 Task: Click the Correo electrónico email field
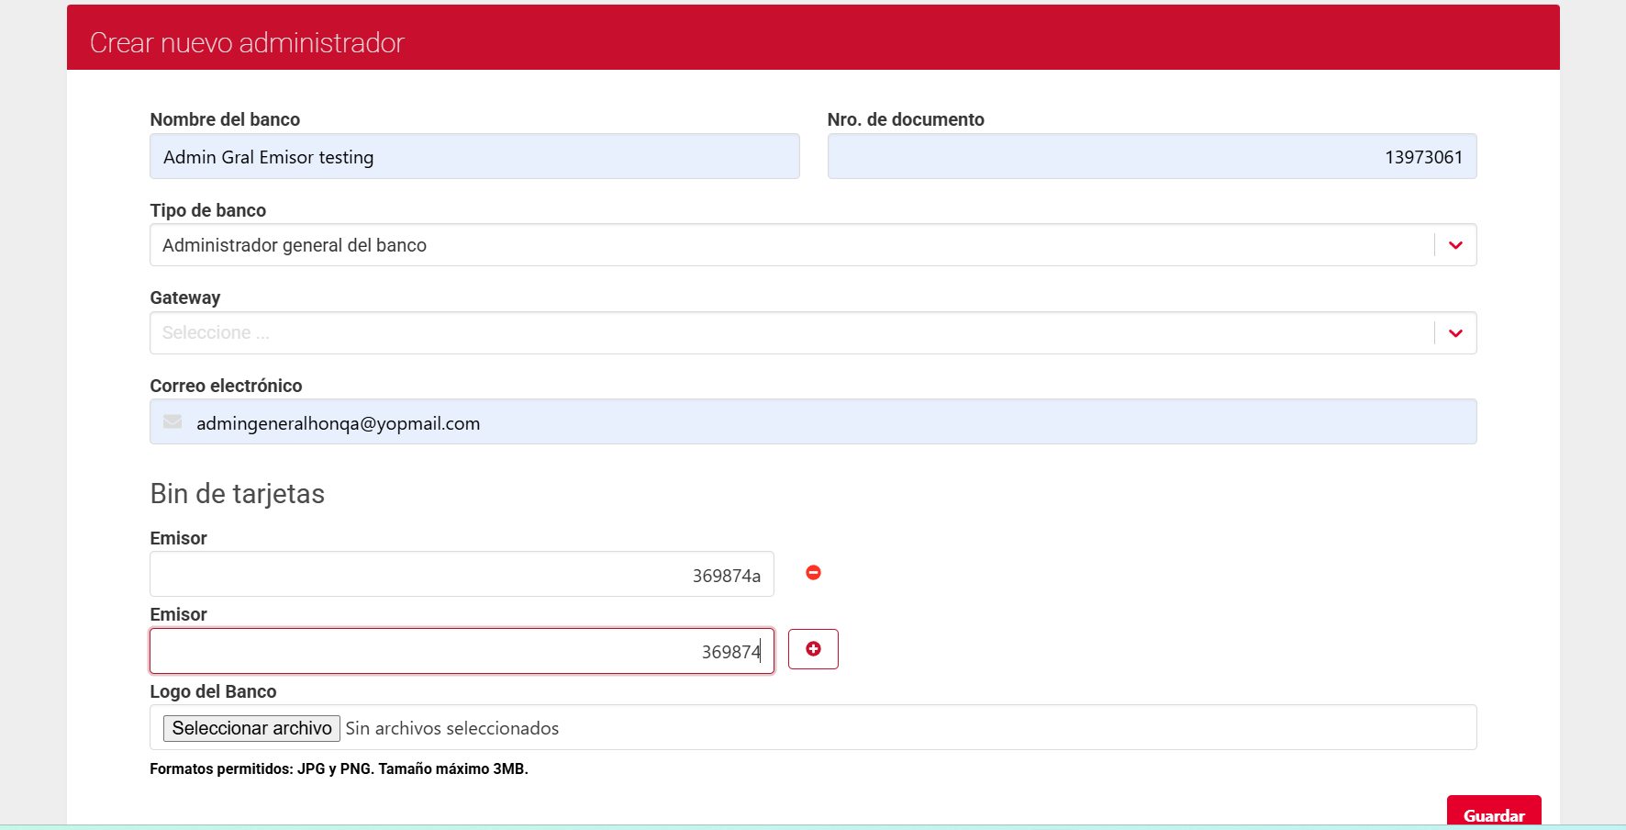[826, 423]
